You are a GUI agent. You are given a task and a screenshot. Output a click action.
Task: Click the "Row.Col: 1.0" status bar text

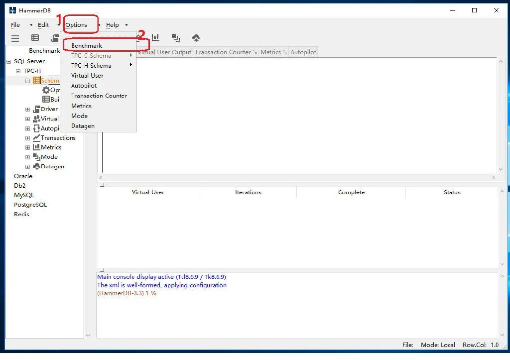coord(481,345)
